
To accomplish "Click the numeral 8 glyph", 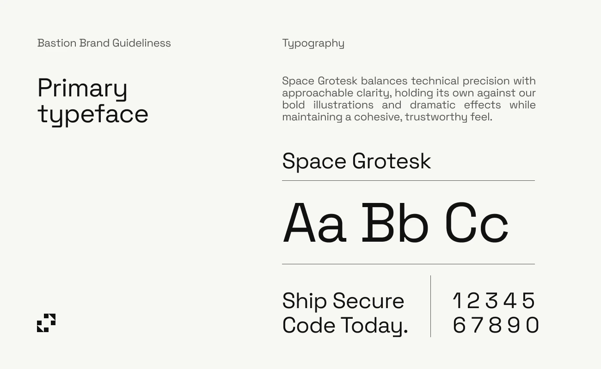I will [495, 325].
